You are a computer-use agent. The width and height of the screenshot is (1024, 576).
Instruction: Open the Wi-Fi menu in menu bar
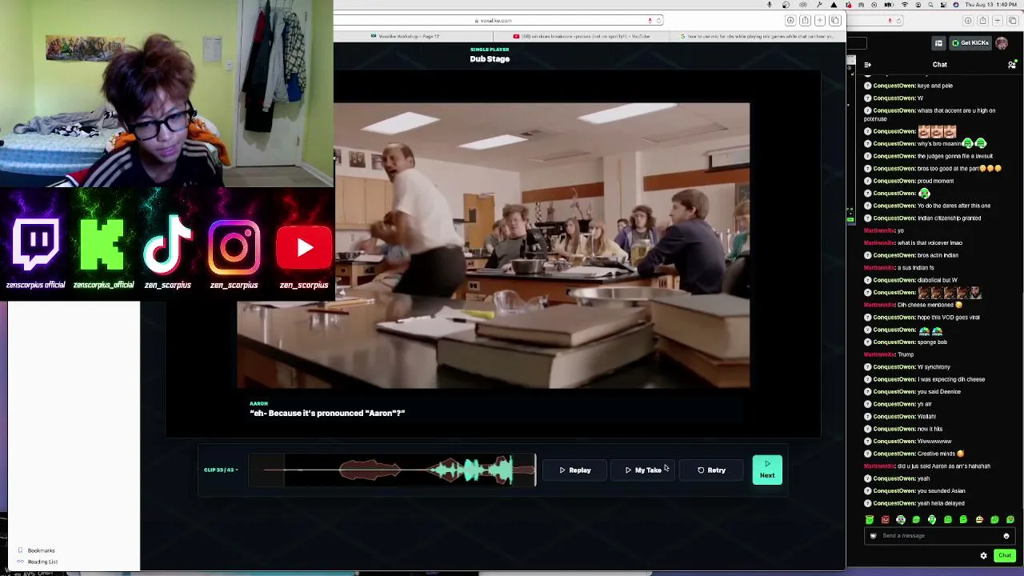(905, 5)
